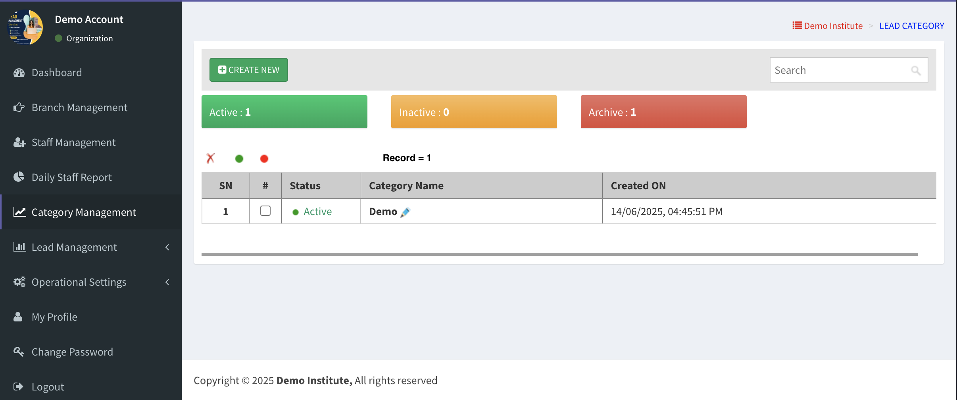The width and height of the screenshot is (957, 400).
Task: Follow the Demo Institute breadcrumb link
Action: (x=833, y=26)
